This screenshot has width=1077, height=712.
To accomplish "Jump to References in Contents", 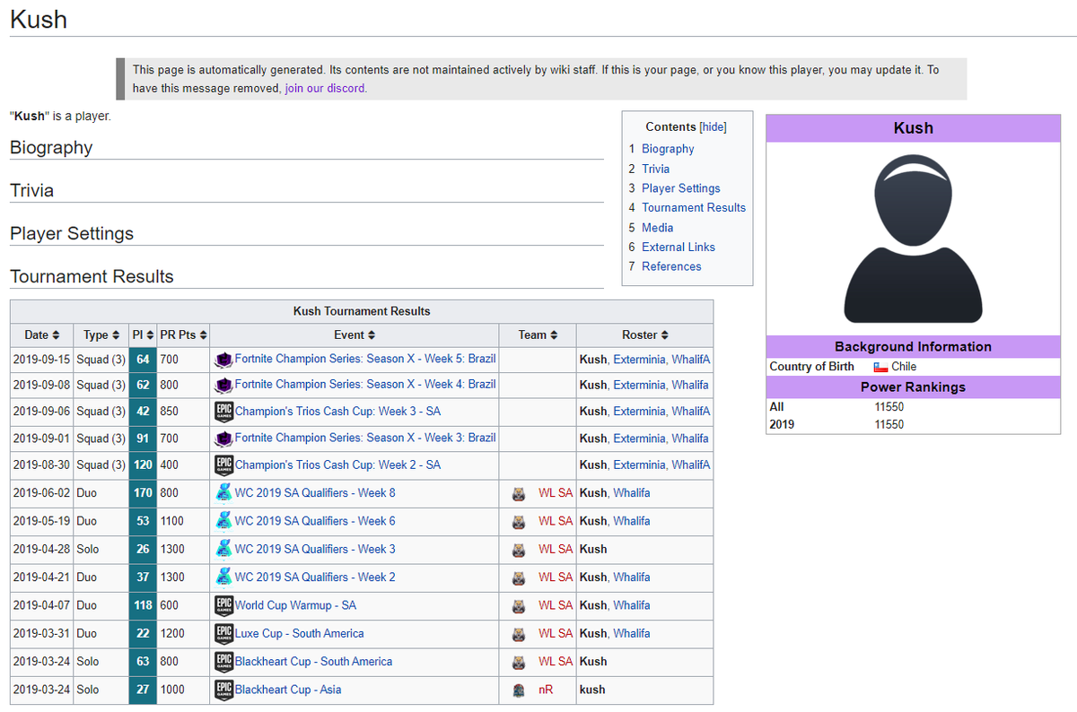I will click(671, 266).
